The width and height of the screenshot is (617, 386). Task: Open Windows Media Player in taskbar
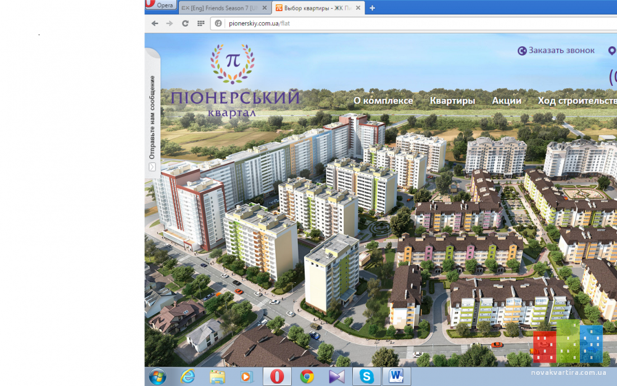tap(247, 377)
